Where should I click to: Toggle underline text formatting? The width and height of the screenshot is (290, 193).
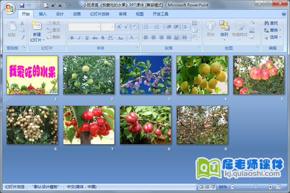[x=88, y=37]
